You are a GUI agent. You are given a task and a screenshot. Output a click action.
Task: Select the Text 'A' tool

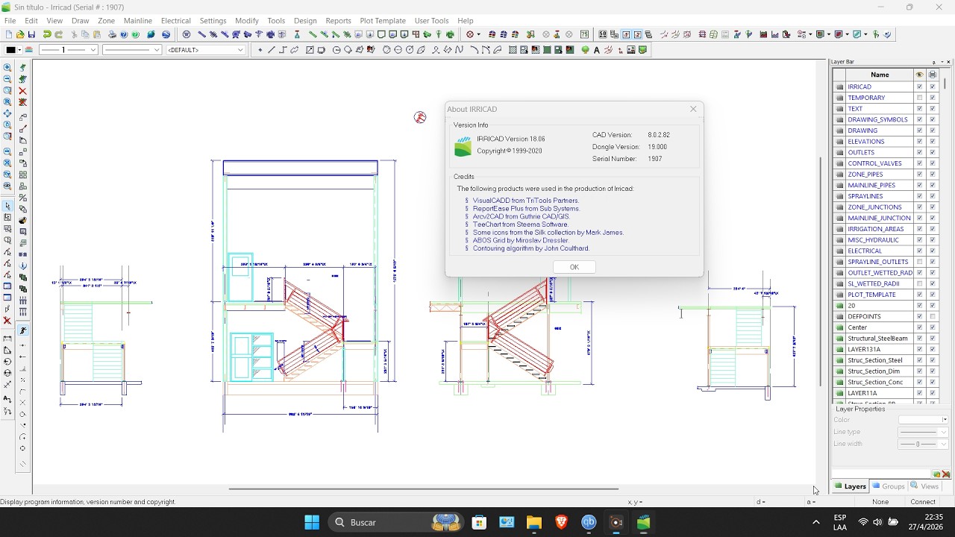tap(597, 50)
